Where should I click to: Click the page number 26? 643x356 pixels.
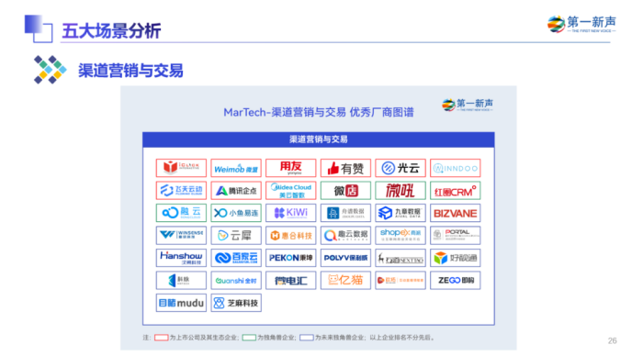coord(612,340)
